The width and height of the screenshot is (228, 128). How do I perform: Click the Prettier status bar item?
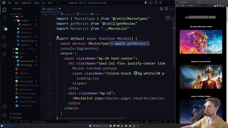[156, 122]
